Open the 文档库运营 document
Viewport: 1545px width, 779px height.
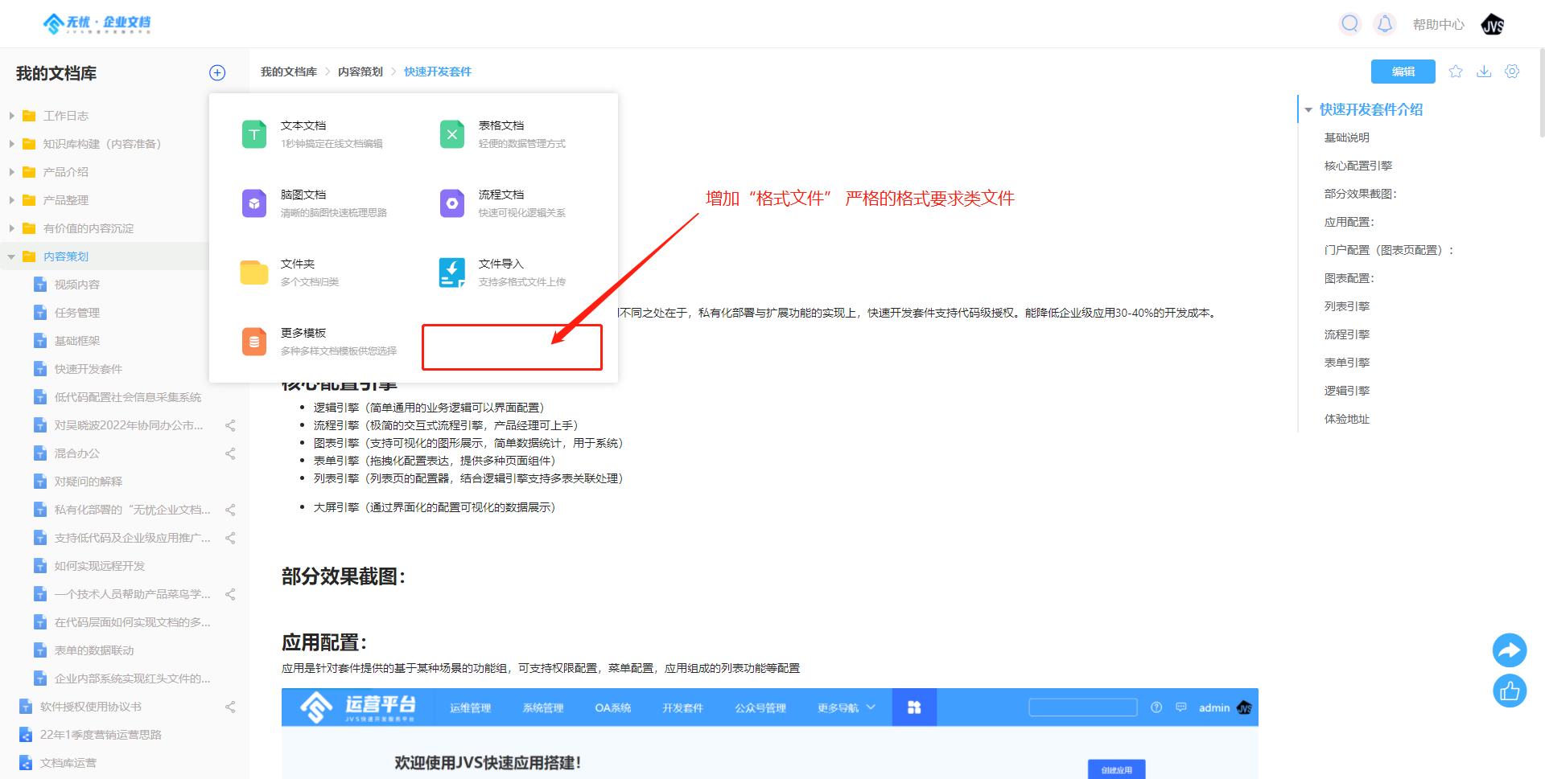click(x=68, y=763)
